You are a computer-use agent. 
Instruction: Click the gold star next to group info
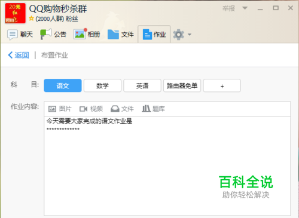tap(31, 19)
